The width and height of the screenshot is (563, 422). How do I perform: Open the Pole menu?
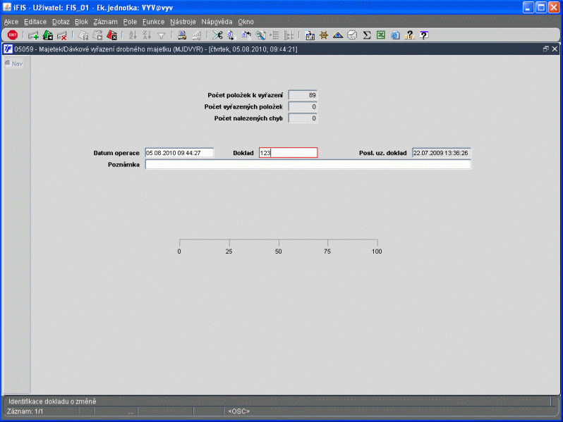130,22
